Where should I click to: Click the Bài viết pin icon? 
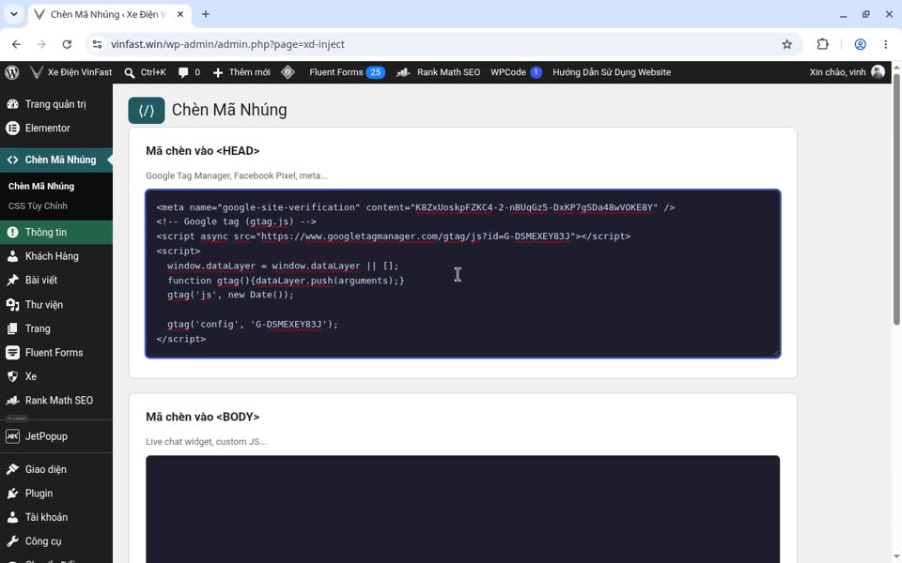coord(12,281)
